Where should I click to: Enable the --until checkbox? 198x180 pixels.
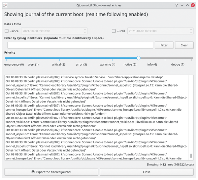[x=114, y=31]
